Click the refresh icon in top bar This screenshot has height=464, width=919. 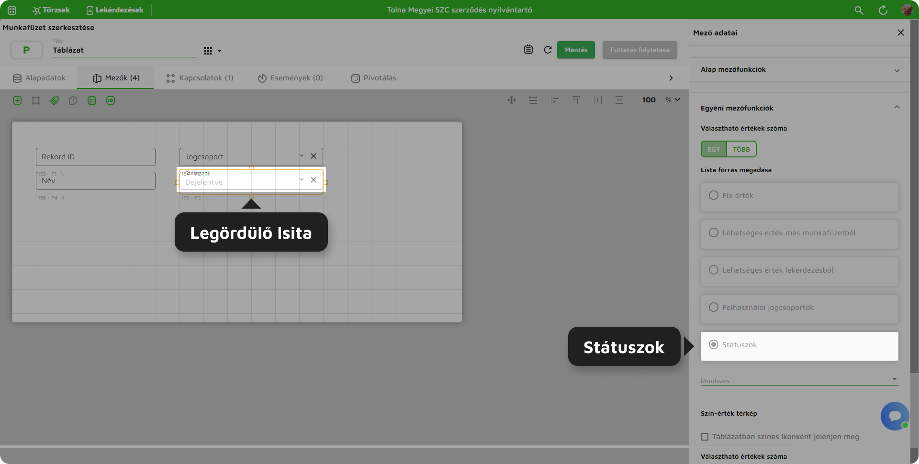(x=883, y=10)
